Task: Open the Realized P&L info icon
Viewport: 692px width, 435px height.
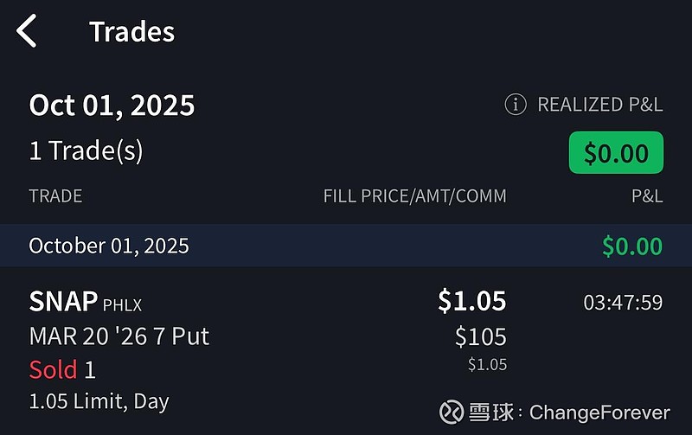Action: tap(516, 105)
